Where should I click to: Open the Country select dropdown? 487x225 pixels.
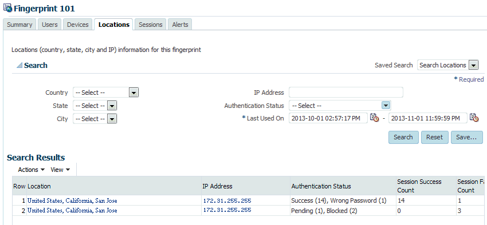coord(133,93)
